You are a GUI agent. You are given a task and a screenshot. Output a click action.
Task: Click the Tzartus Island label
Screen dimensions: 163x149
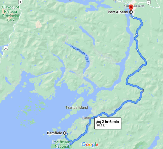77,107
